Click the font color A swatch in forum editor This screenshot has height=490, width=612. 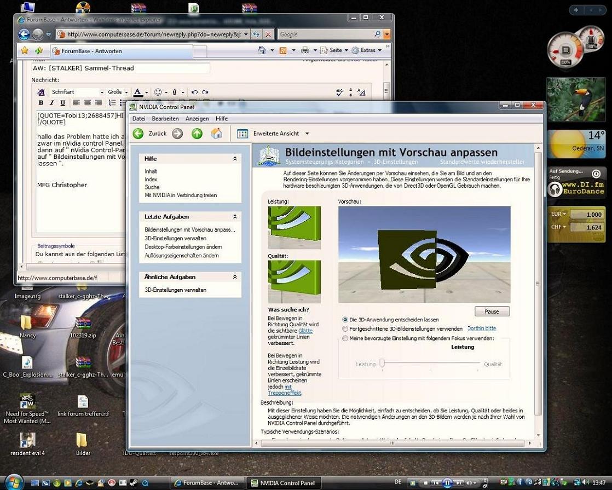coord(138,93)
